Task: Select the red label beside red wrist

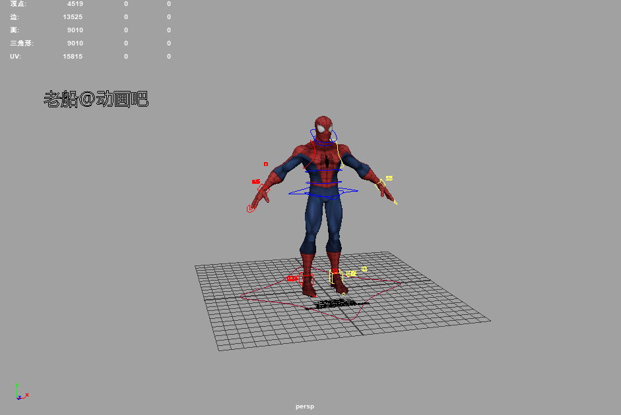Action: (x=255, y=182)
